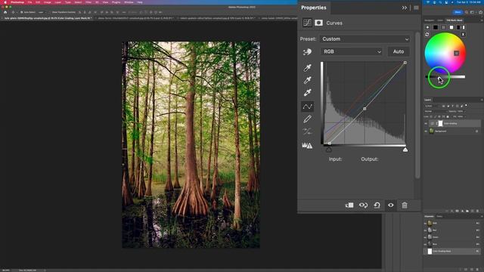
Task: Open the layer filter kind dropdown
Action: coord(433,106)
